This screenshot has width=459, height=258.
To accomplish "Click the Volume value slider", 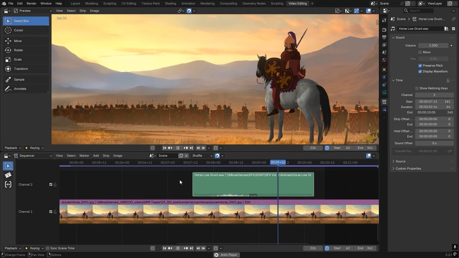I will (x=433, y=46).
